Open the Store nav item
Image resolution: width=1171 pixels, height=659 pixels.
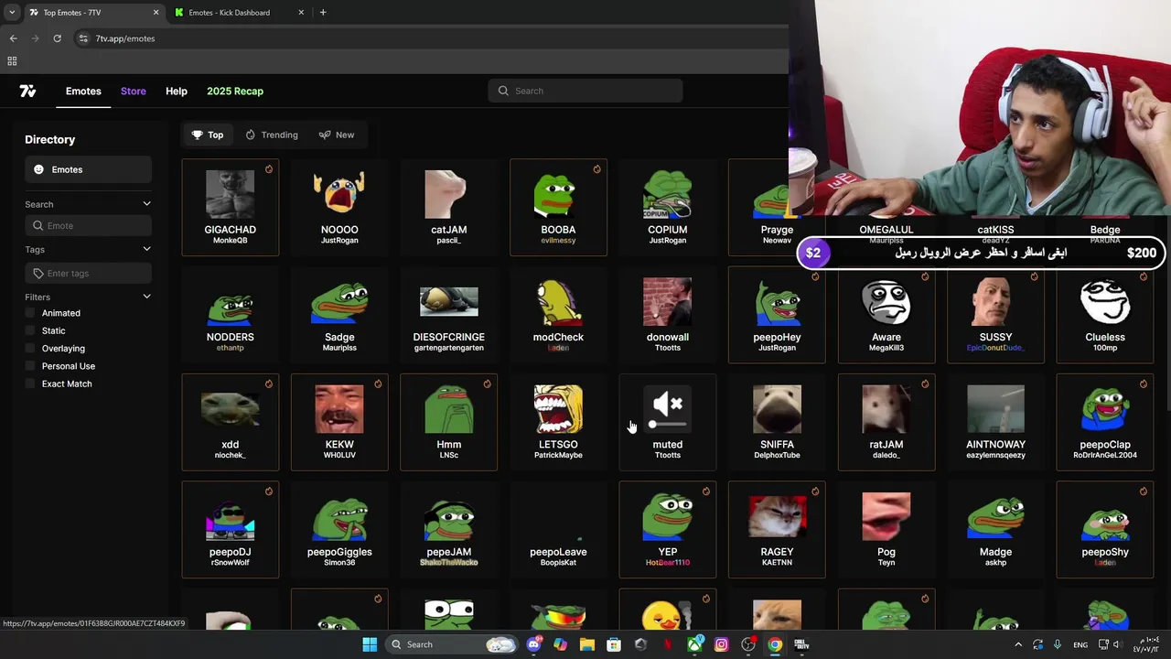tap(134, 91)
